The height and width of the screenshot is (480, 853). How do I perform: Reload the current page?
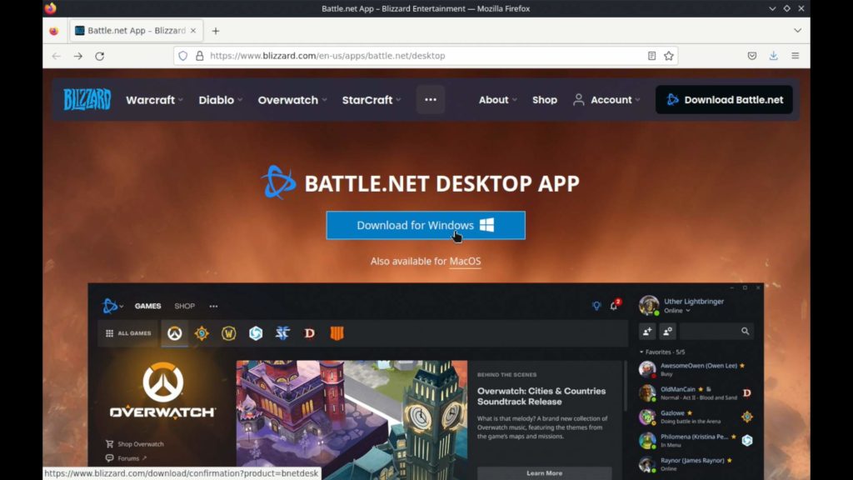(100, 56)
